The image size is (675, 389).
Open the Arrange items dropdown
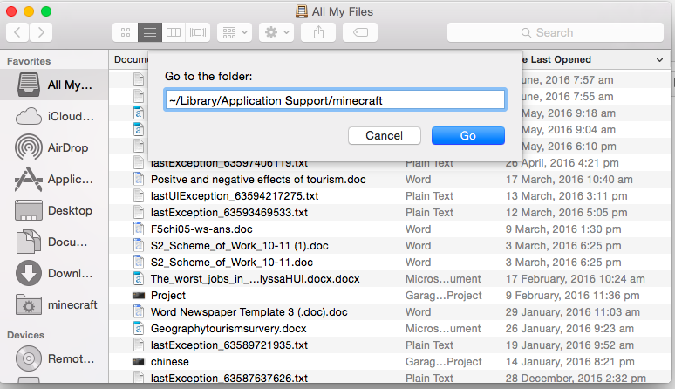coord(234,32)
